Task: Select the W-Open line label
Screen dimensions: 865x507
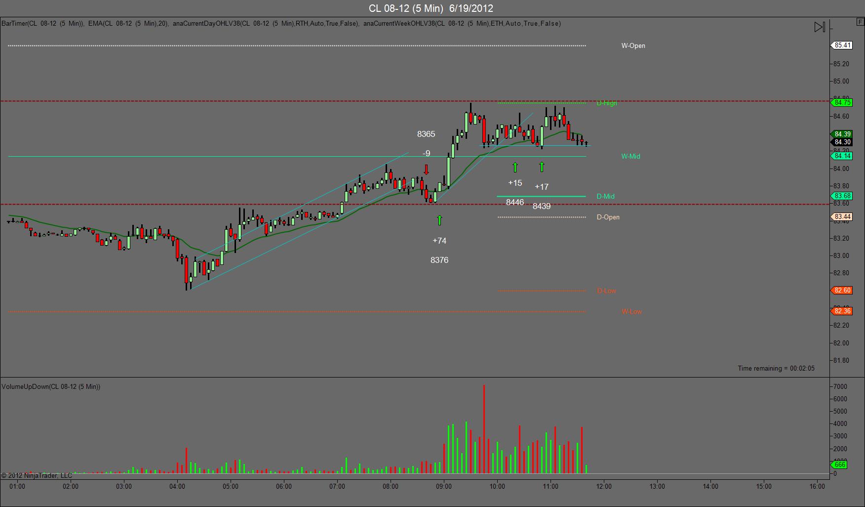Action: [633, 45]
